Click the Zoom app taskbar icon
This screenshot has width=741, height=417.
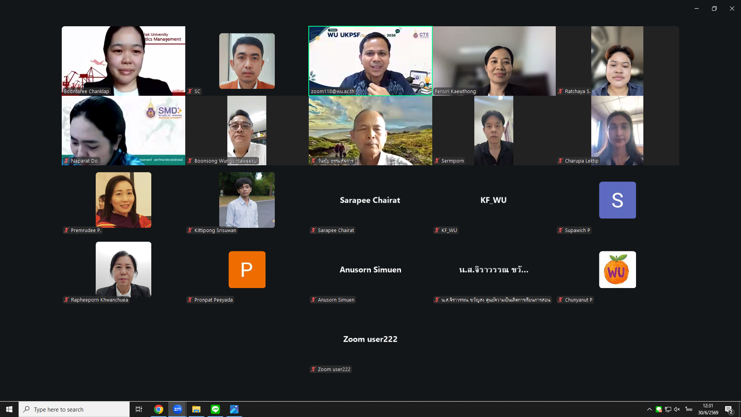coord(178,409)
